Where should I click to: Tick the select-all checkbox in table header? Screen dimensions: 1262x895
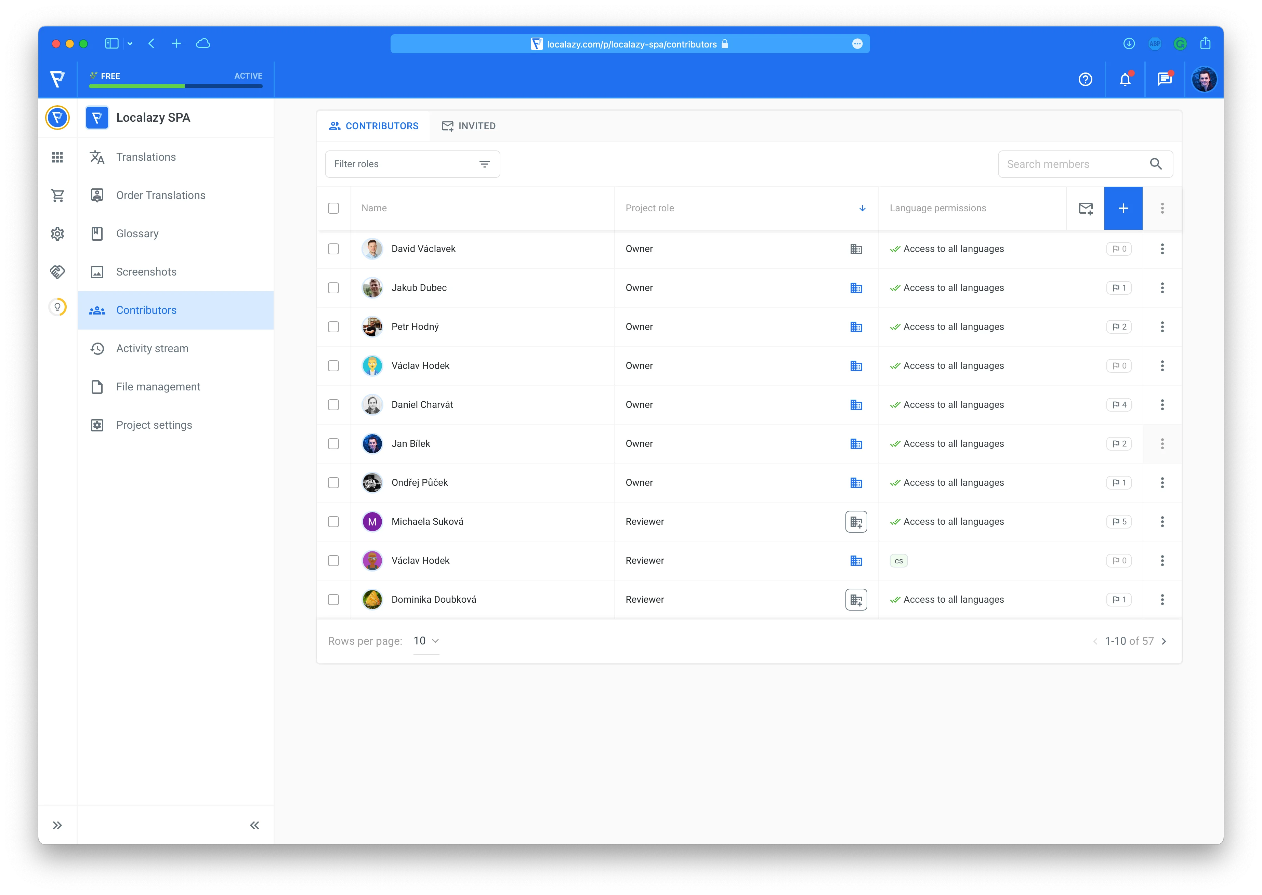coord(333,208)
